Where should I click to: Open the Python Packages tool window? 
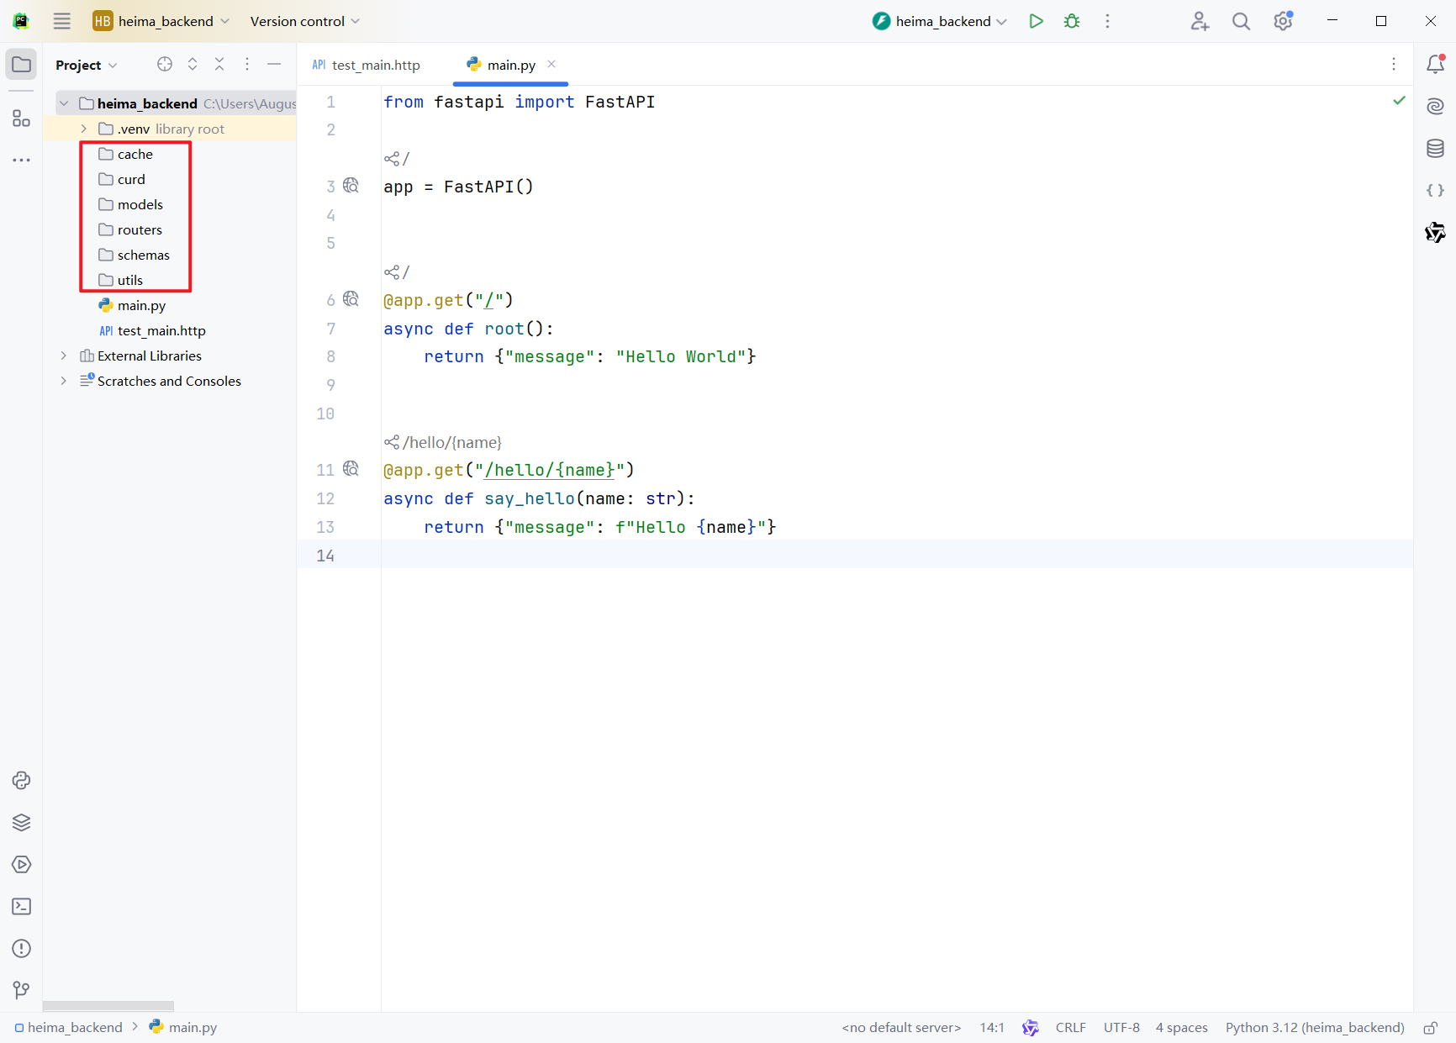pos(21,822)
